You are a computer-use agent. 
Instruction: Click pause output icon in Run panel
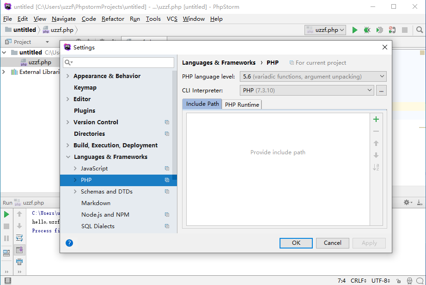(x=6, y=238)
